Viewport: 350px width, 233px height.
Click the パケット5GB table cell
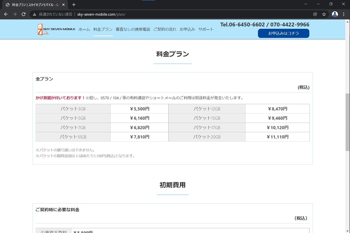coord(73,118)
